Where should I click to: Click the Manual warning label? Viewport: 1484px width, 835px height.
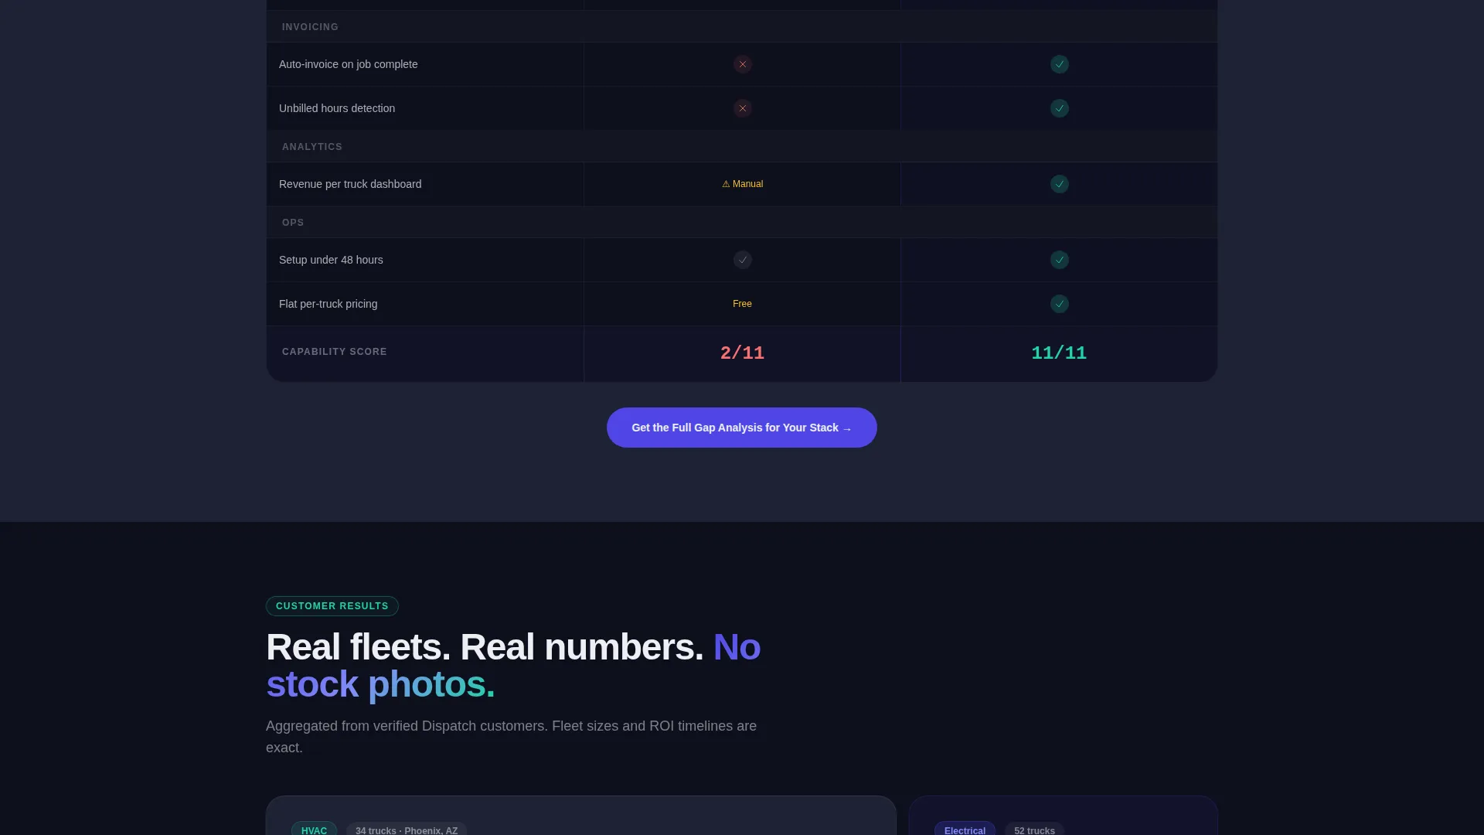click(x=742, y=184)
